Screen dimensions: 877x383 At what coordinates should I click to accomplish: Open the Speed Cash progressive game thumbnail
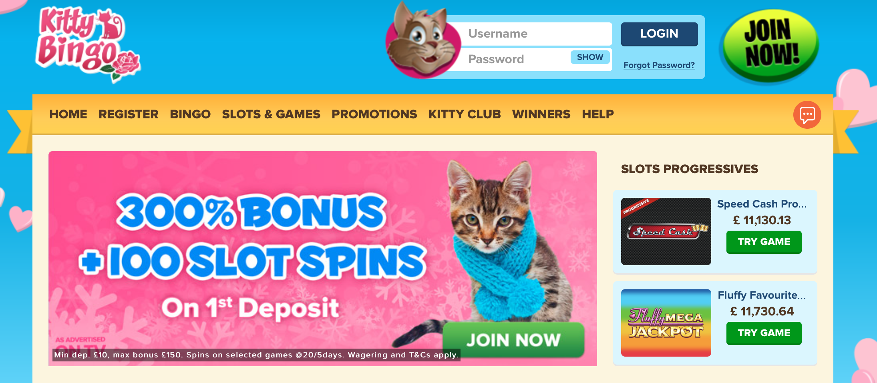pyautogui.click(x=666, y=231)
